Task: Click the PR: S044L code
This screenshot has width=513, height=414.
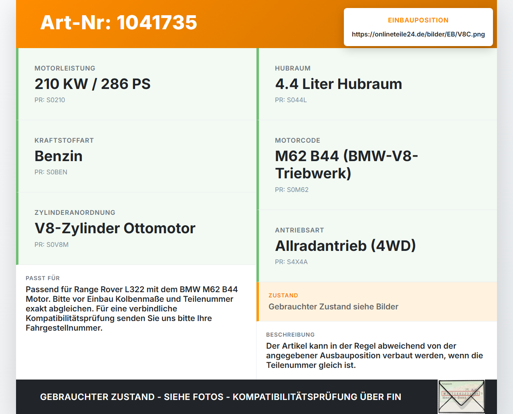Action: click(x=291, y=100)
